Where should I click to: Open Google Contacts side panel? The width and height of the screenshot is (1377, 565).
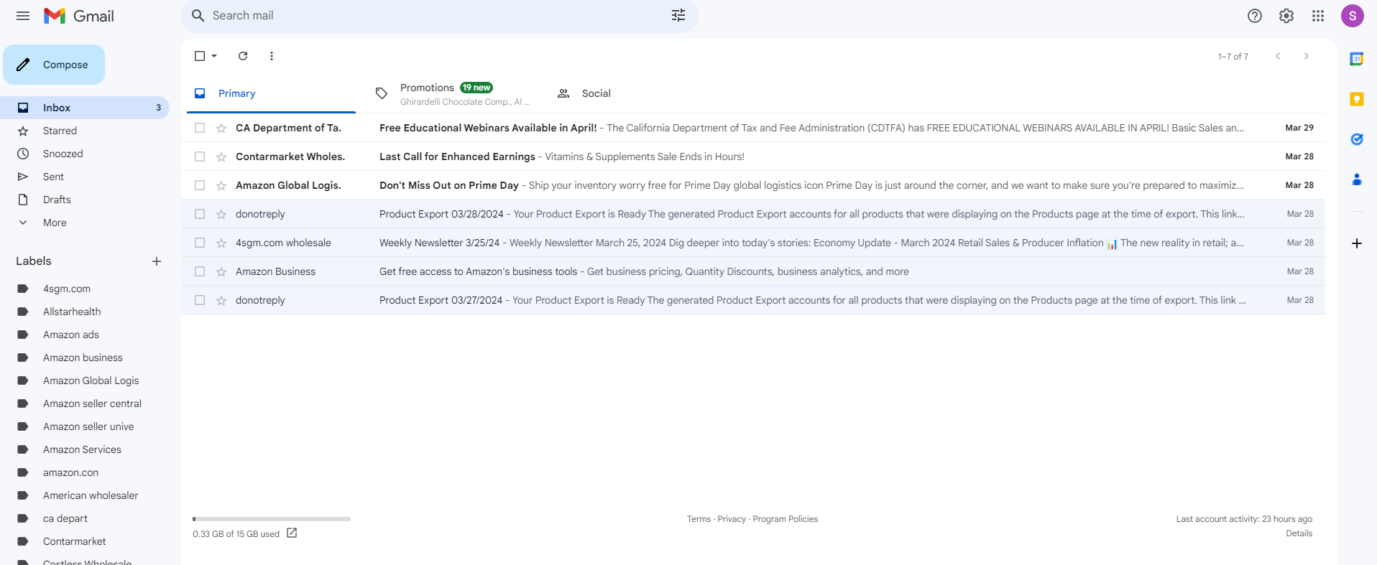[1357, 179]
